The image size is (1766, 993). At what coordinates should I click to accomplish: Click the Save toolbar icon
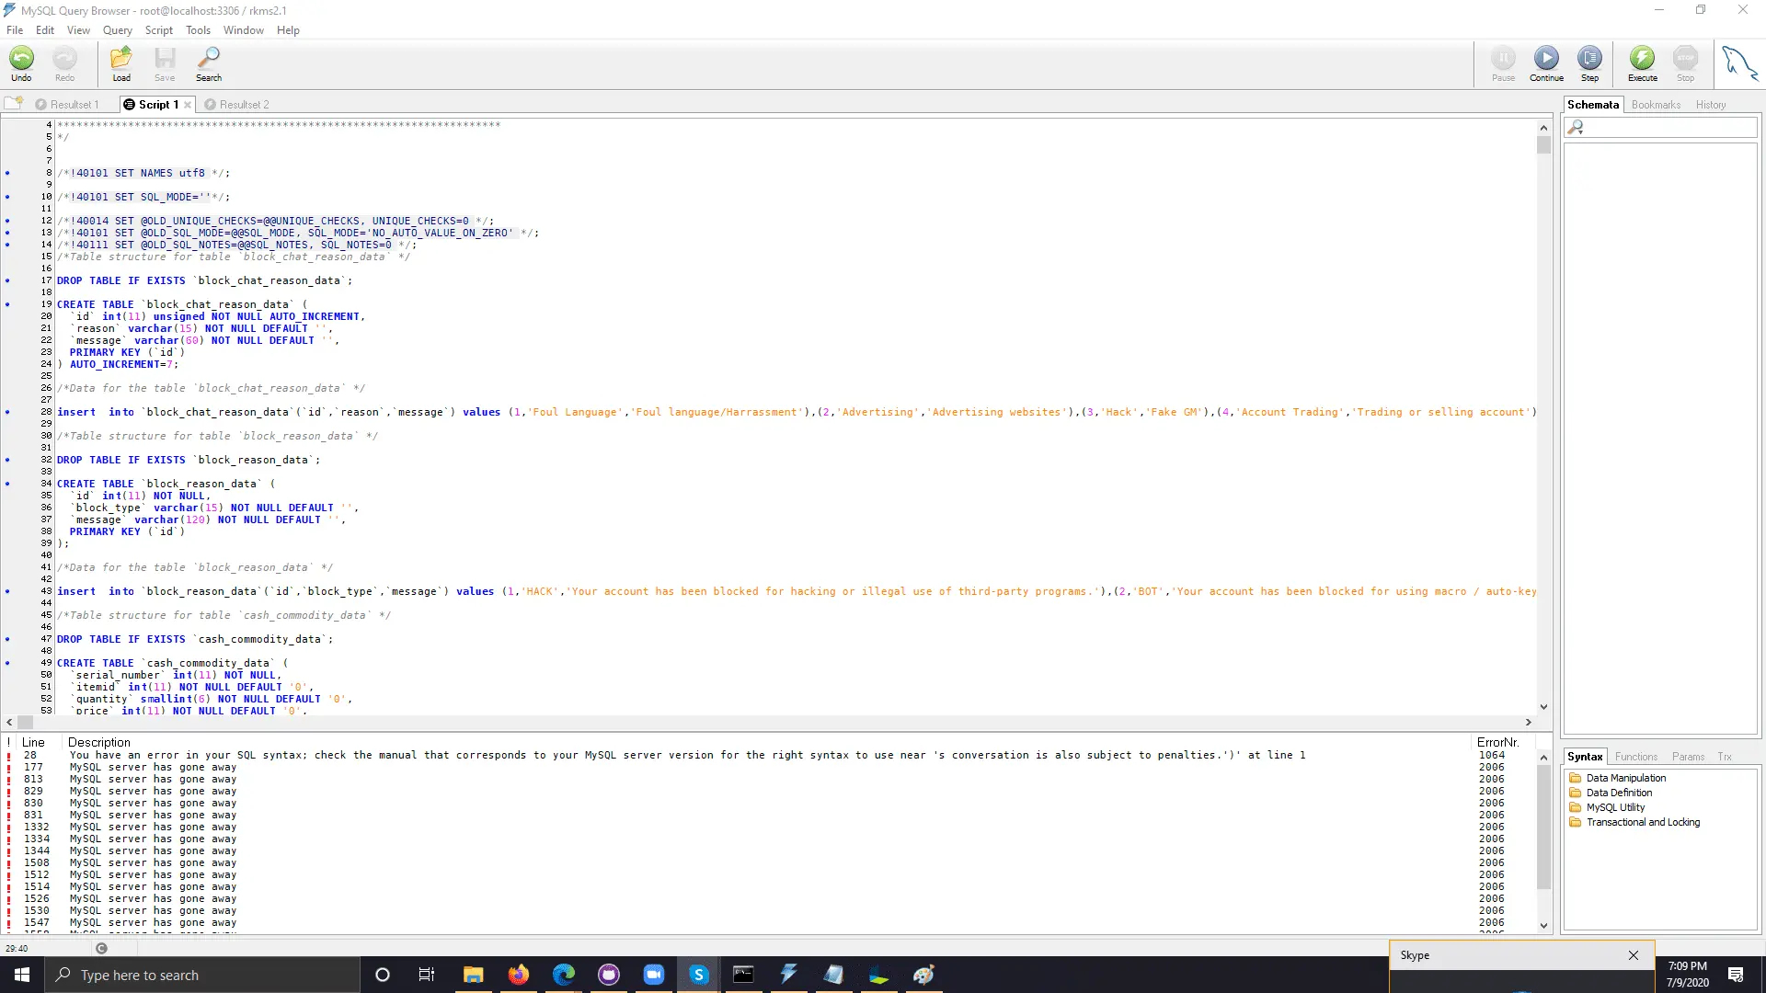(165, 63)
